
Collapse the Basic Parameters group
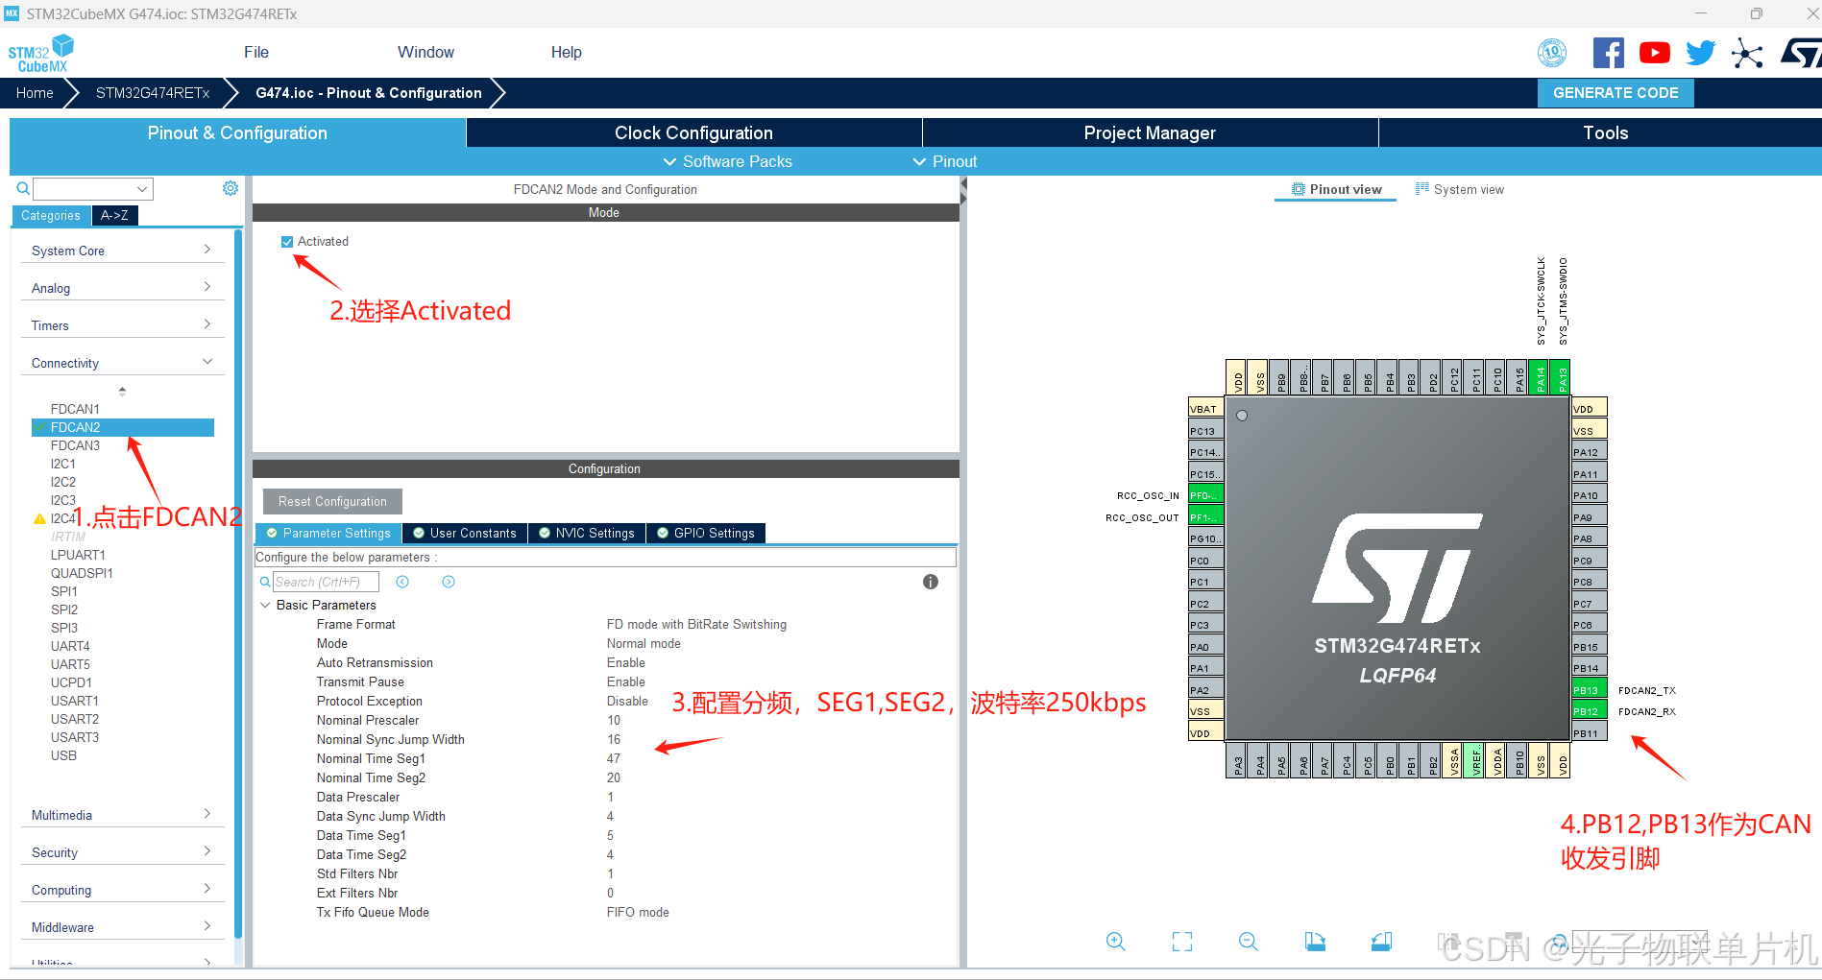pyautogui.click(x=265, y=605)
